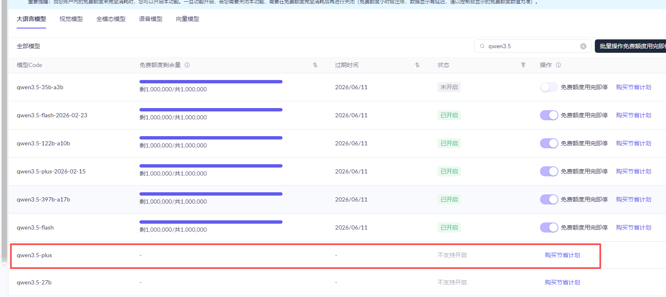Click the quota progress bar for qwen3.5-122b-a10b
Image resolution: width=666 pixels, height=297 pixels.
[x=211, y=138]
